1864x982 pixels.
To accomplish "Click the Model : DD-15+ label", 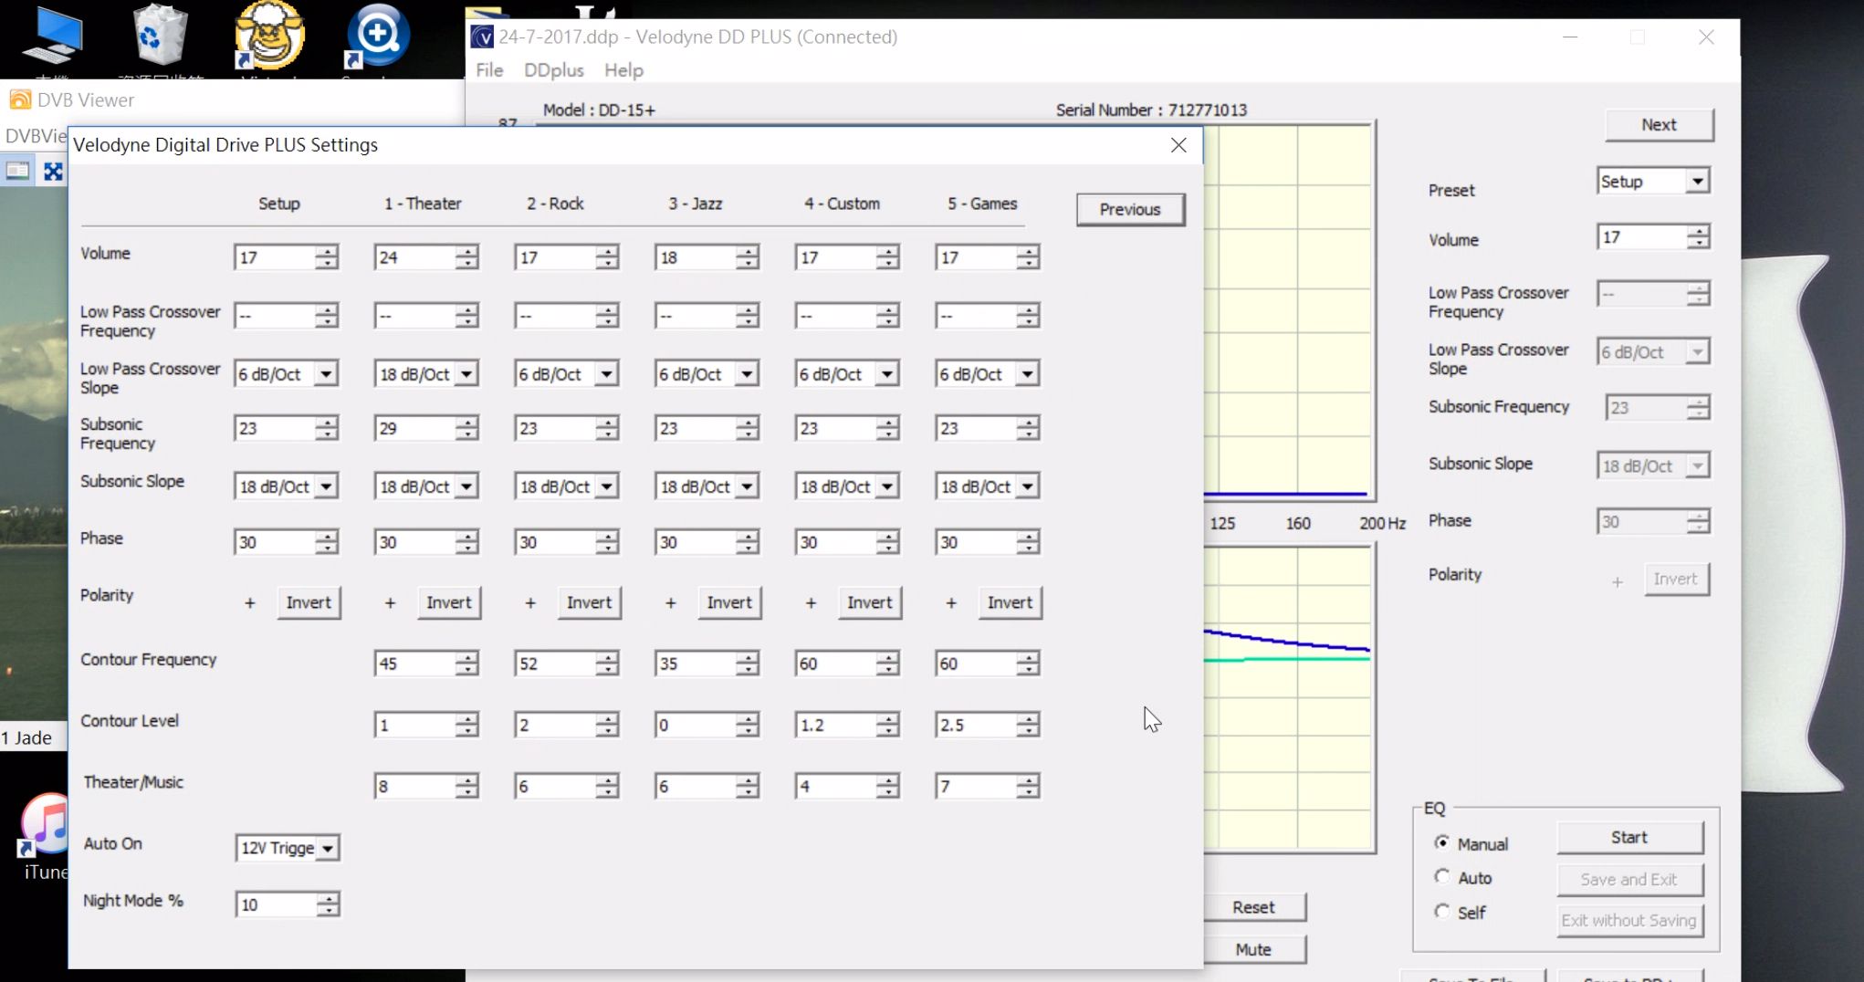I will click(x=599, y=110).
